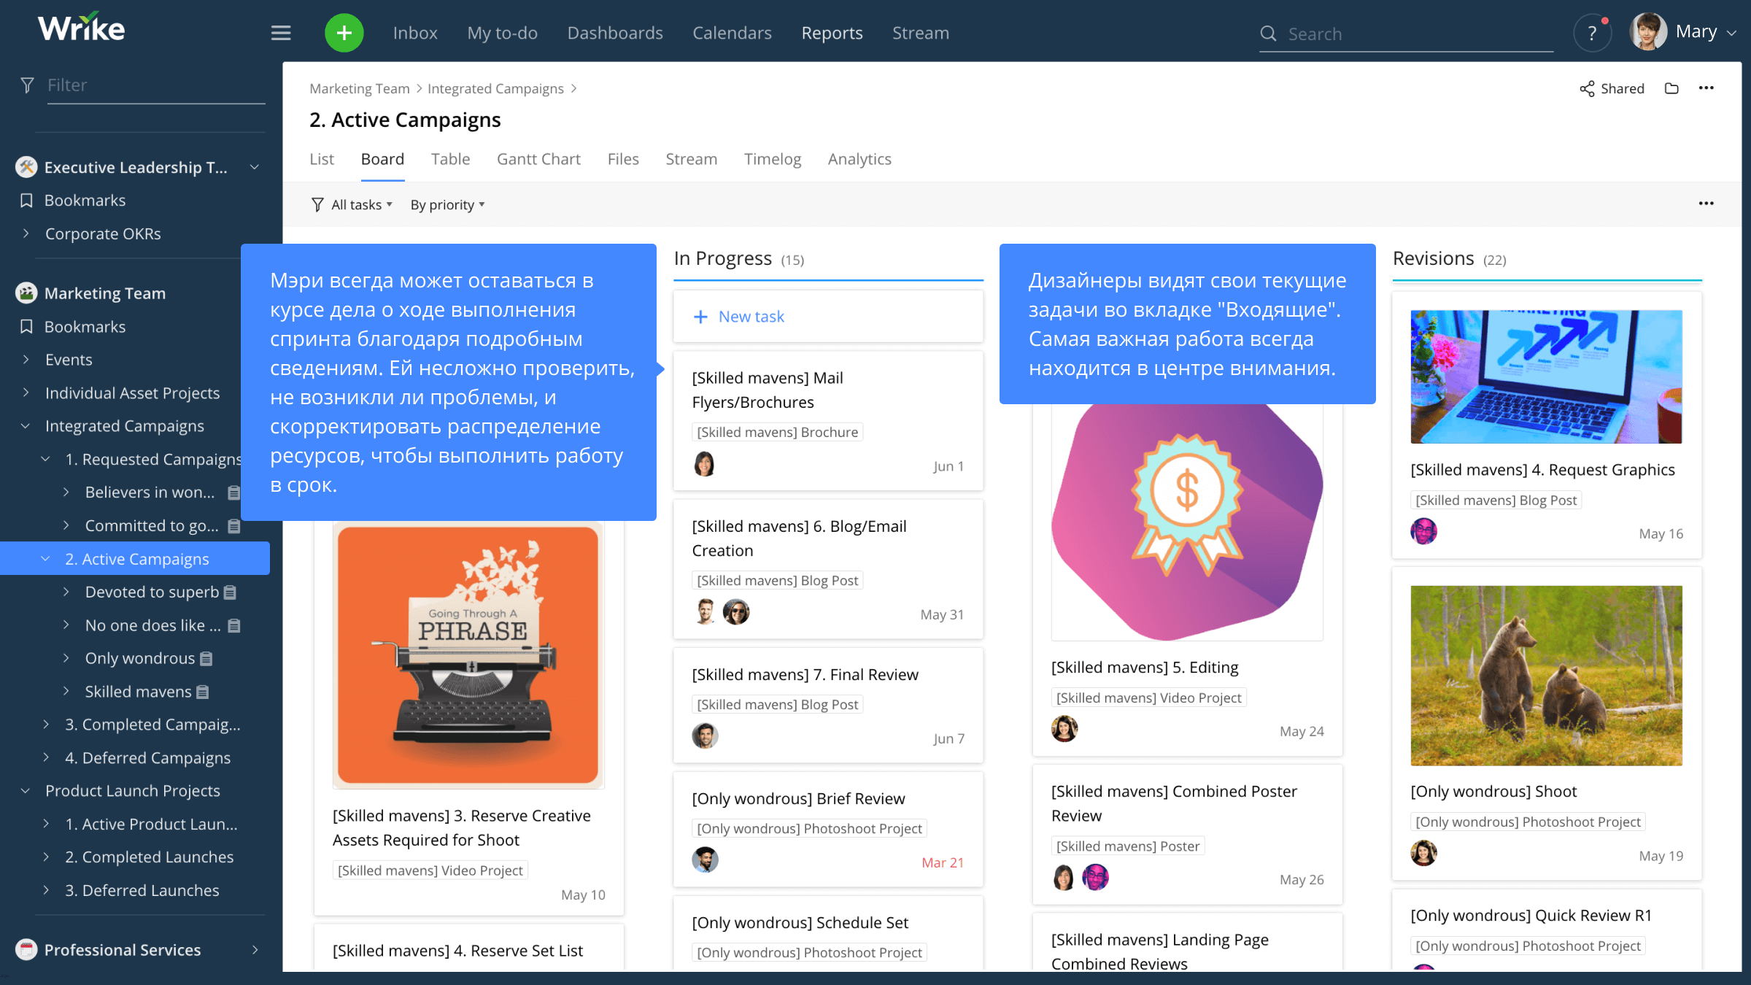Open Reports in top navigation
The height and width of the screenshot is (985, 1751).
[832, 33]
